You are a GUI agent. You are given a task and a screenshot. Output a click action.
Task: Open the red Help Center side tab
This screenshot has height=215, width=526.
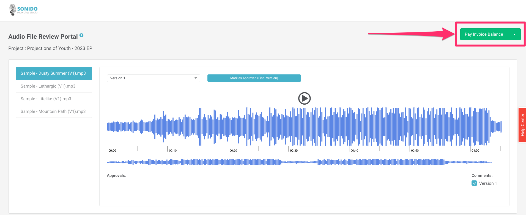pyautogui.click(x=522, y=125)
